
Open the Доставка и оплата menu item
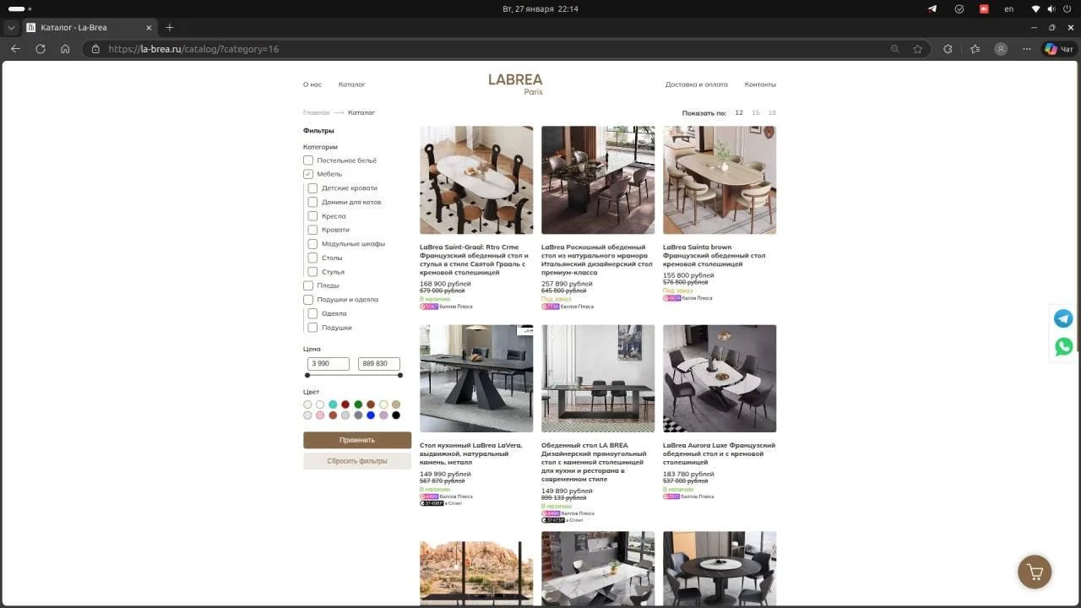(x=696, y=84)
